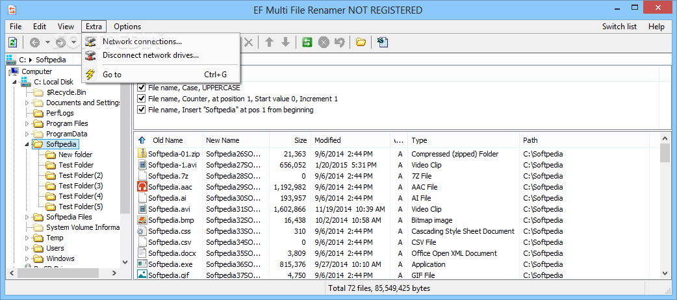Expand the Documents and Settings folder
The image size is (677, 300).
[x=27, y=103]
